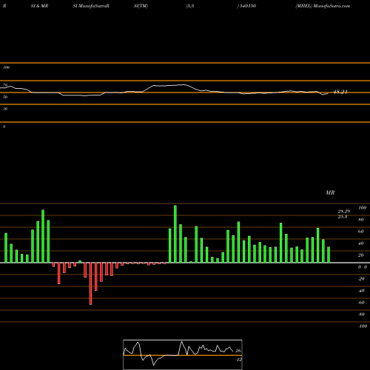Click the 30 level label on RSI axis

pyautogui.click(x=5, y=109)
